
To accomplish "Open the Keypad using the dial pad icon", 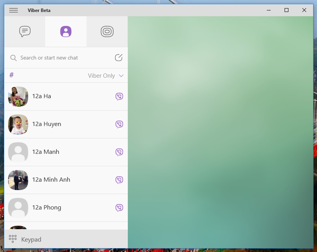I will [x=12, y=239].
